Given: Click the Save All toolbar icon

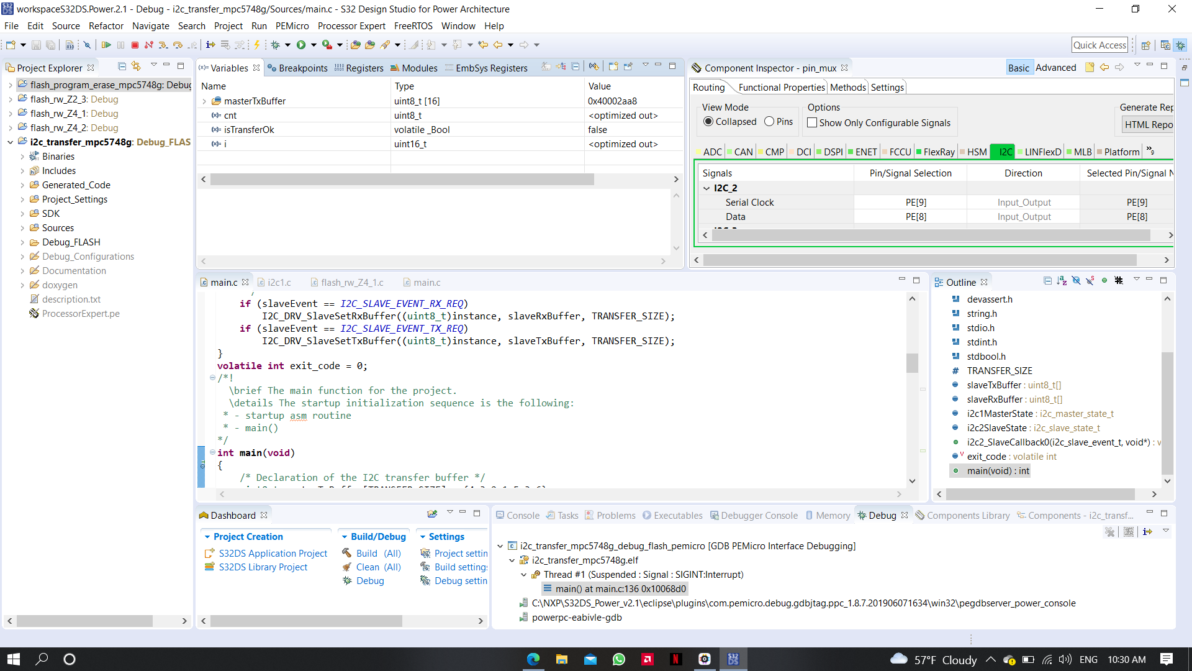Looking at the screenshot, I should (50, 44).
